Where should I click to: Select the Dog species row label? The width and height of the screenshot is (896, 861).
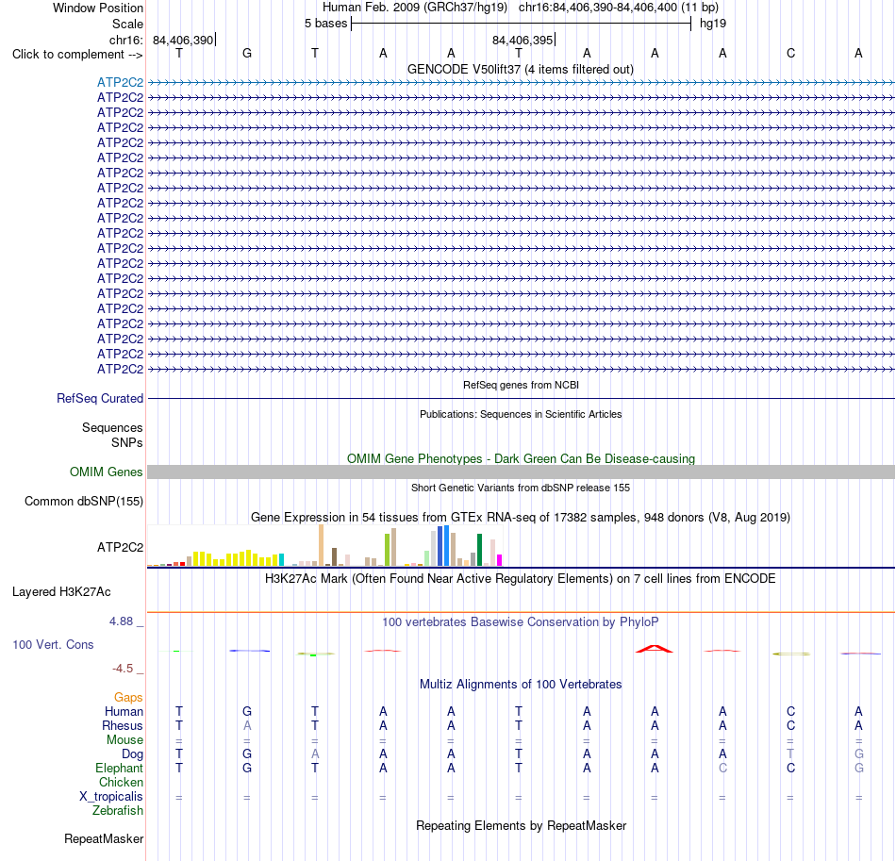[132, 754]
